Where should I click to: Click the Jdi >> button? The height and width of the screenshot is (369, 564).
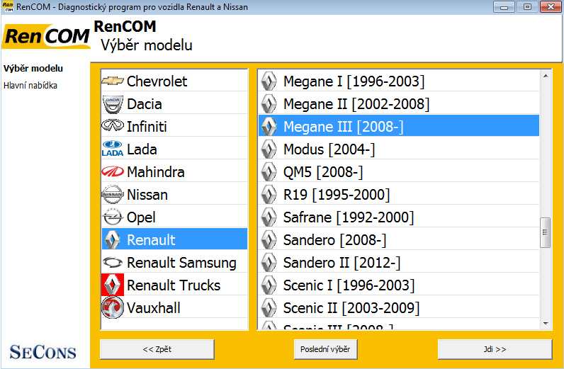click(494, 349)
